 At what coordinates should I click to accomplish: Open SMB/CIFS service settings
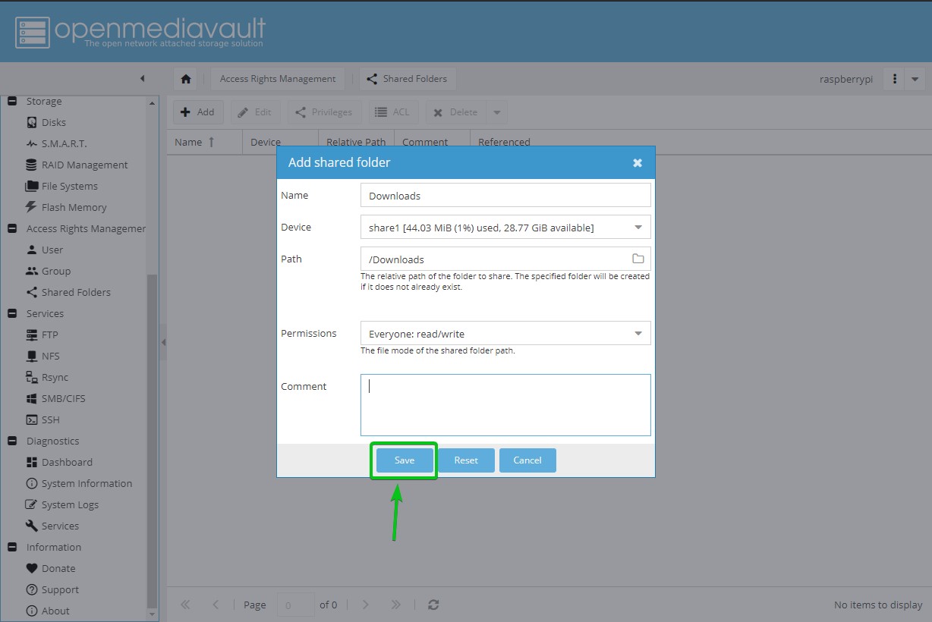tap(64, 398)
